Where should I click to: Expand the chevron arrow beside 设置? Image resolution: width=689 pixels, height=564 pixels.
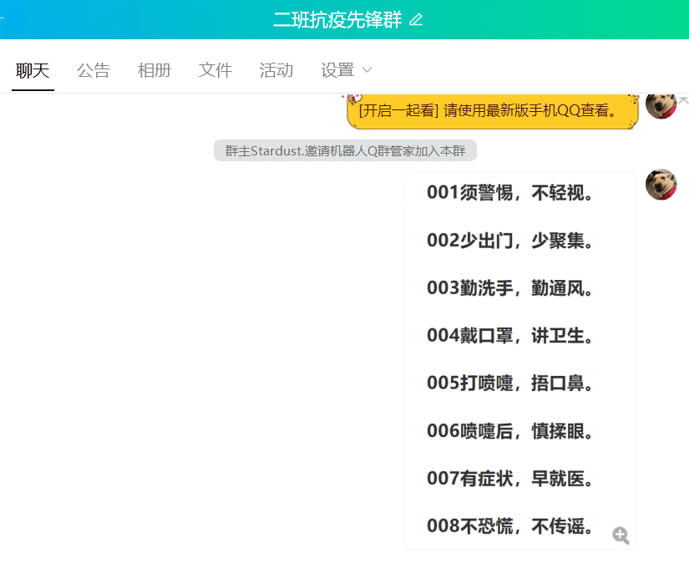click(367, 70)
